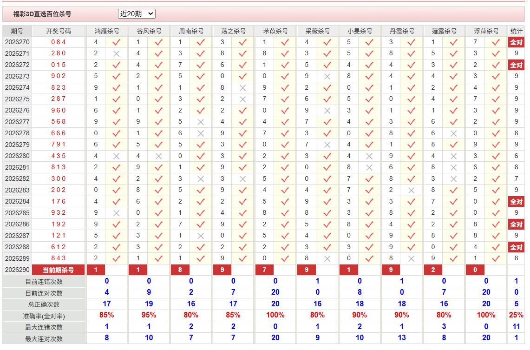This screenshot has width=530, height=350.
Task: Click the 采薇 cross mark in row 2026289
Action: pyautogui.click(x=327, y=259)
